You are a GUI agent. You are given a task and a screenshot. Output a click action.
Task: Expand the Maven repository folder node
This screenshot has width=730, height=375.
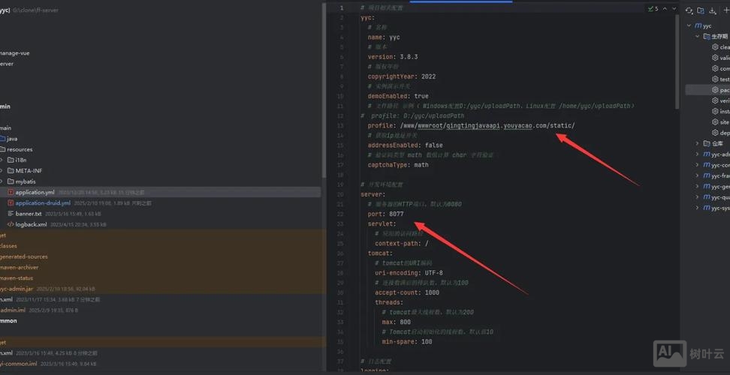point(698,143)
